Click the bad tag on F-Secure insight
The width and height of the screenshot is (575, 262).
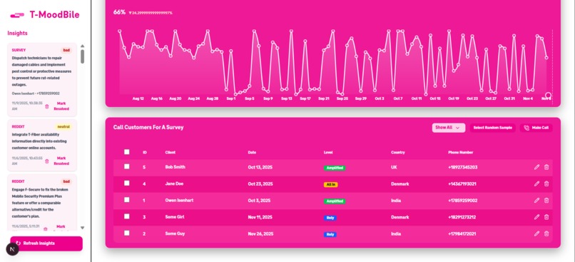[66, 181]
